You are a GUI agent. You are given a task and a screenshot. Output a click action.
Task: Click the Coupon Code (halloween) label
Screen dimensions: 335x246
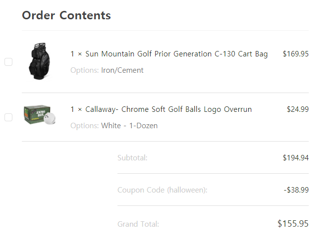[x=162, y=190]
